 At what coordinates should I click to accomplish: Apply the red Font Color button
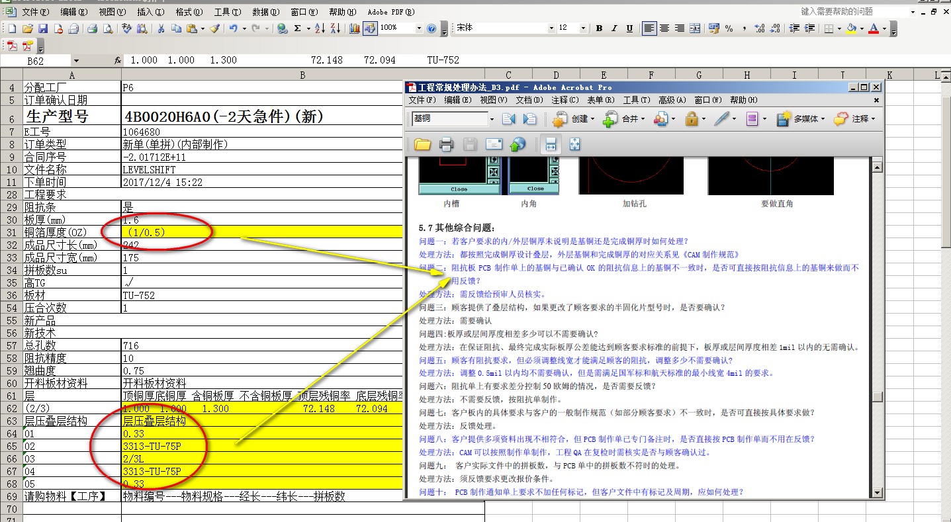(x=874, y=28)
